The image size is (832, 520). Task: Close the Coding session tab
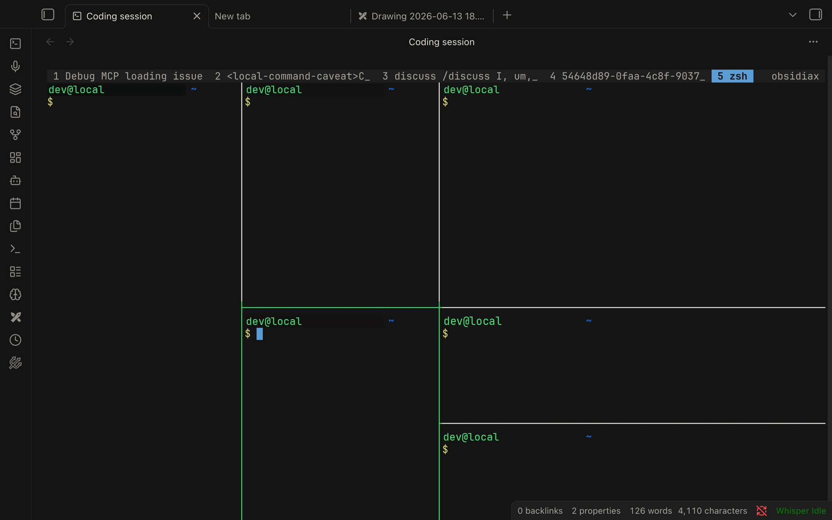197,16
